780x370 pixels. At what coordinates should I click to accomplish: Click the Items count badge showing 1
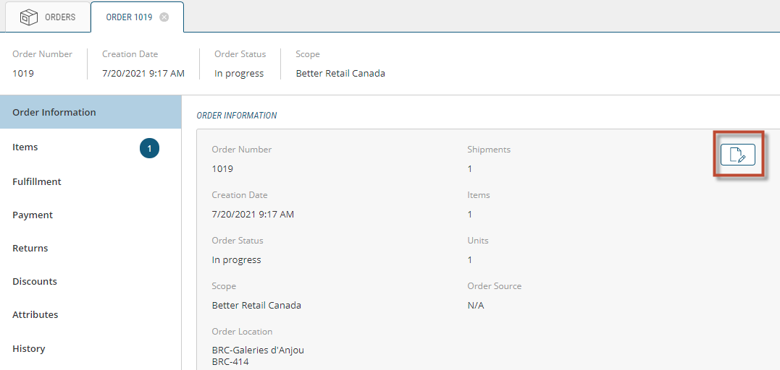pos(149,149)
